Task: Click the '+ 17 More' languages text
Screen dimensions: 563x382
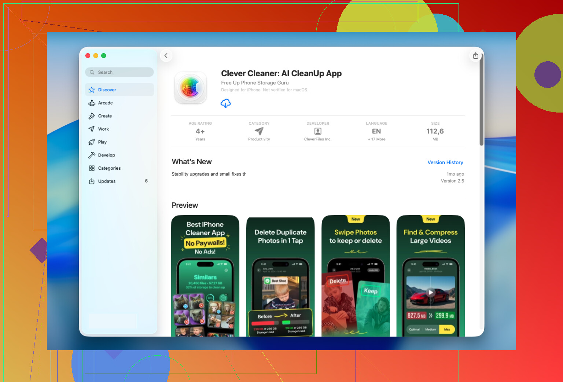Action: 376,139
